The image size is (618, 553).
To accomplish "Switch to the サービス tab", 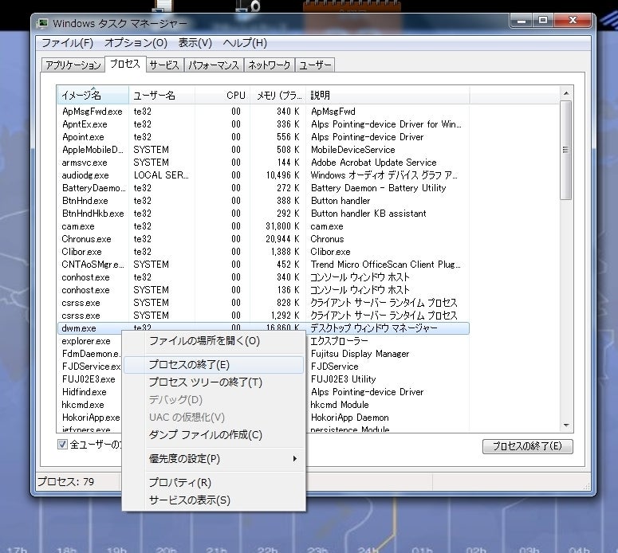I will coord(164,65).
